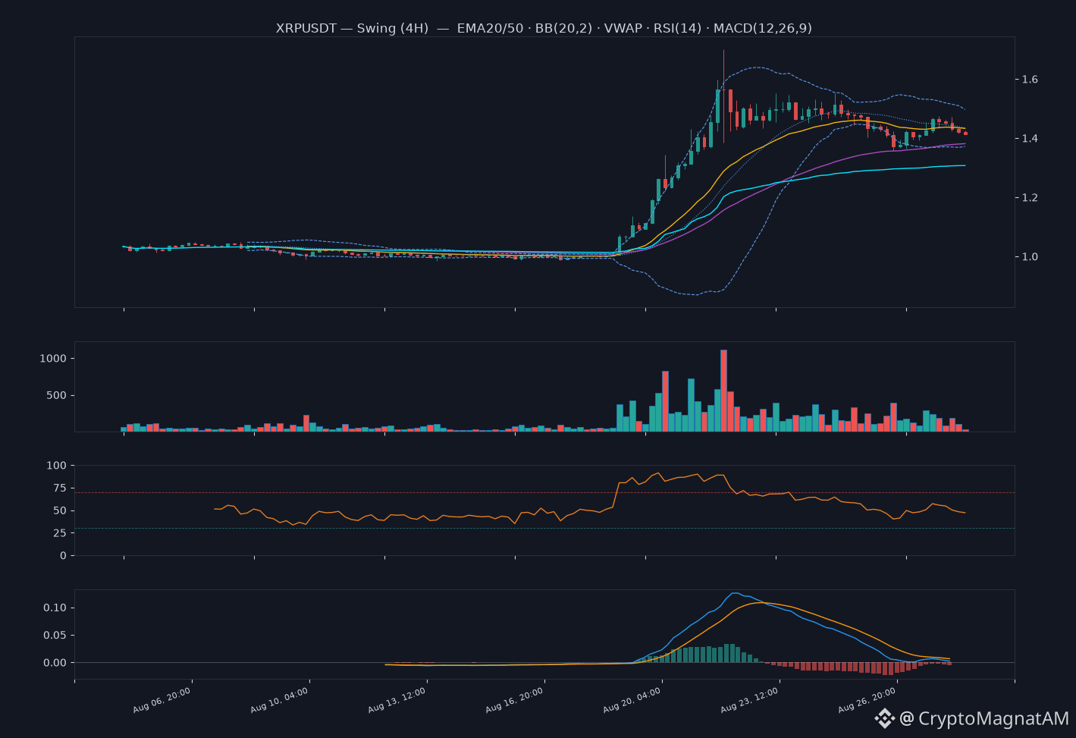Click the tallest volume bar above 1000
1076x738 pixels.
(723, 391)
